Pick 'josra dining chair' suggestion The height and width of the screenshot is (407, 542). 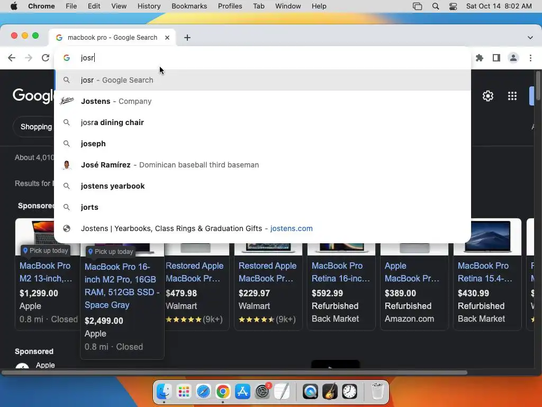click(x=263, y=122)
